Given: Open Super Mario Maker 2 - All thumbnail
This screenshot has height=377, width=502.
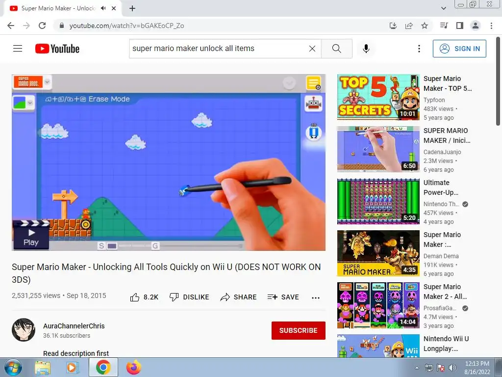Looking at the screenshot, I should point(378,305).
